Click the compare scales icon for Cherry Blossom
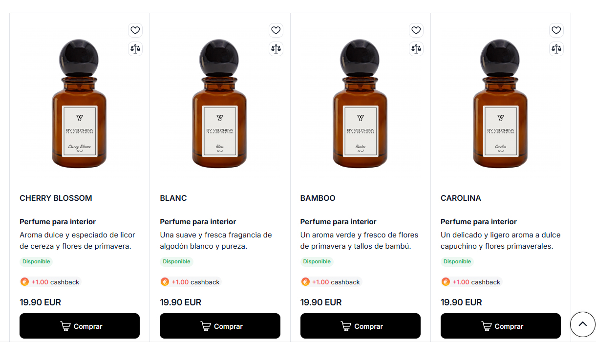The height and width of the screenshot is (342, 596). click(135, 49)
